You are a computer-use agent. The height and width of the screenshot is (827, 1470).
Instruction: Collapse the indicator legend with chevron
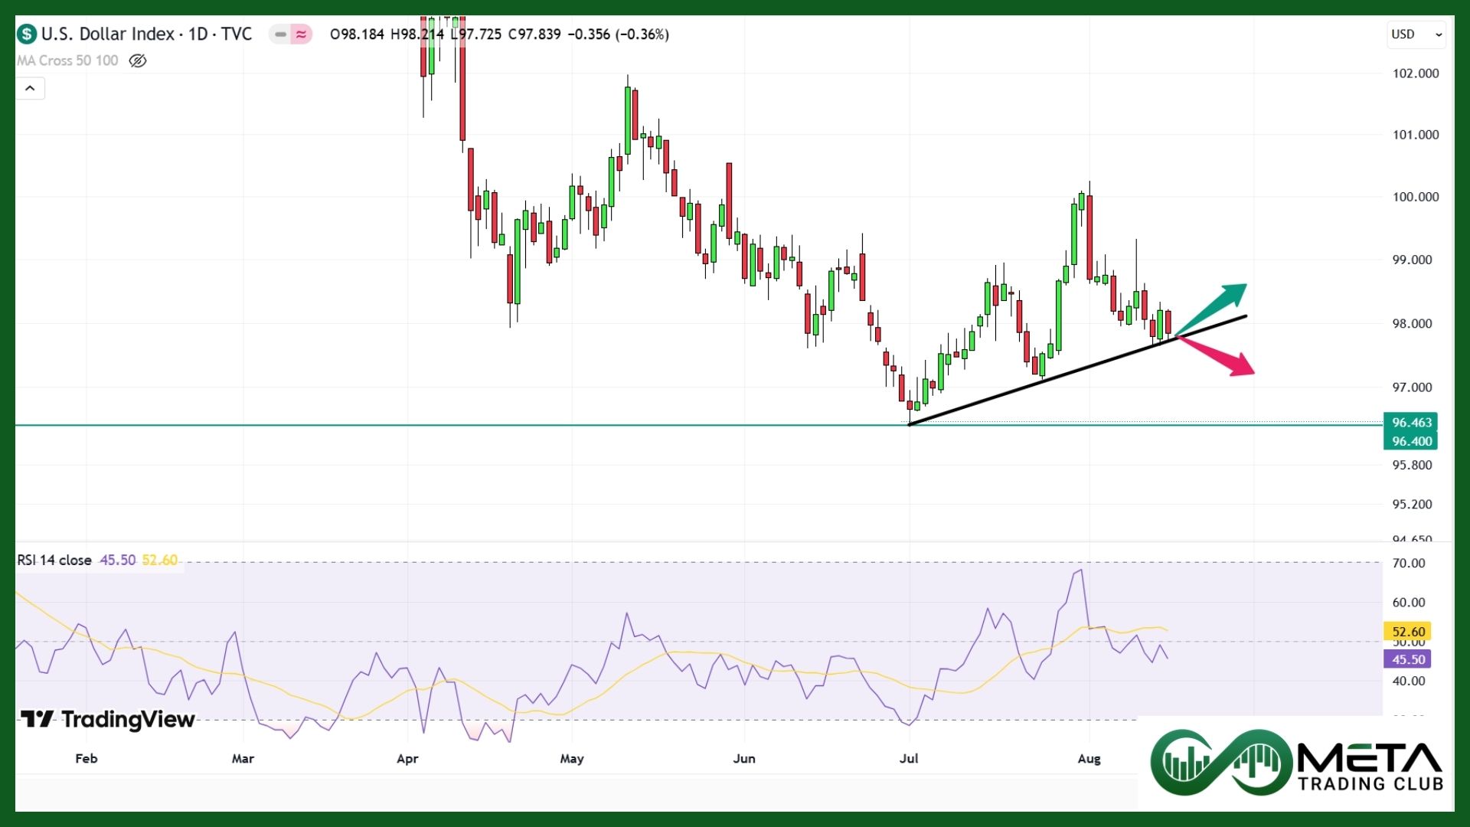point(30,88)
